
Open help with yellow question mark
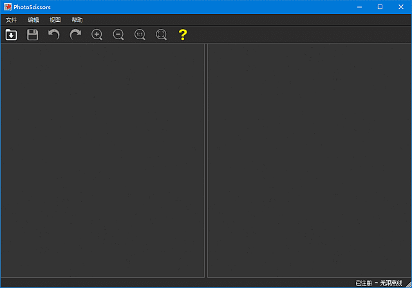(182, 35)
